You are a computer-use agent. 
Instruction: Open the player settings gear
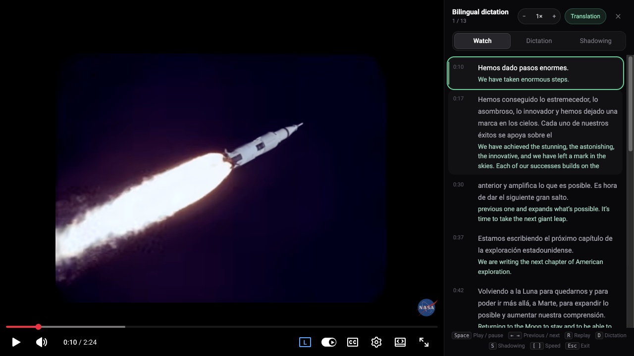pos(376,342)
